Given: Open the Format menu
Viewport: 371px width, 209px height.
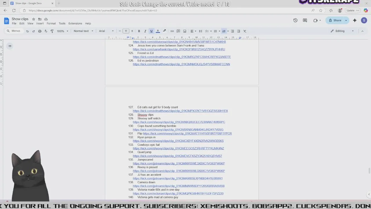Looking at the screenshot, I should [x=51, y=24].
